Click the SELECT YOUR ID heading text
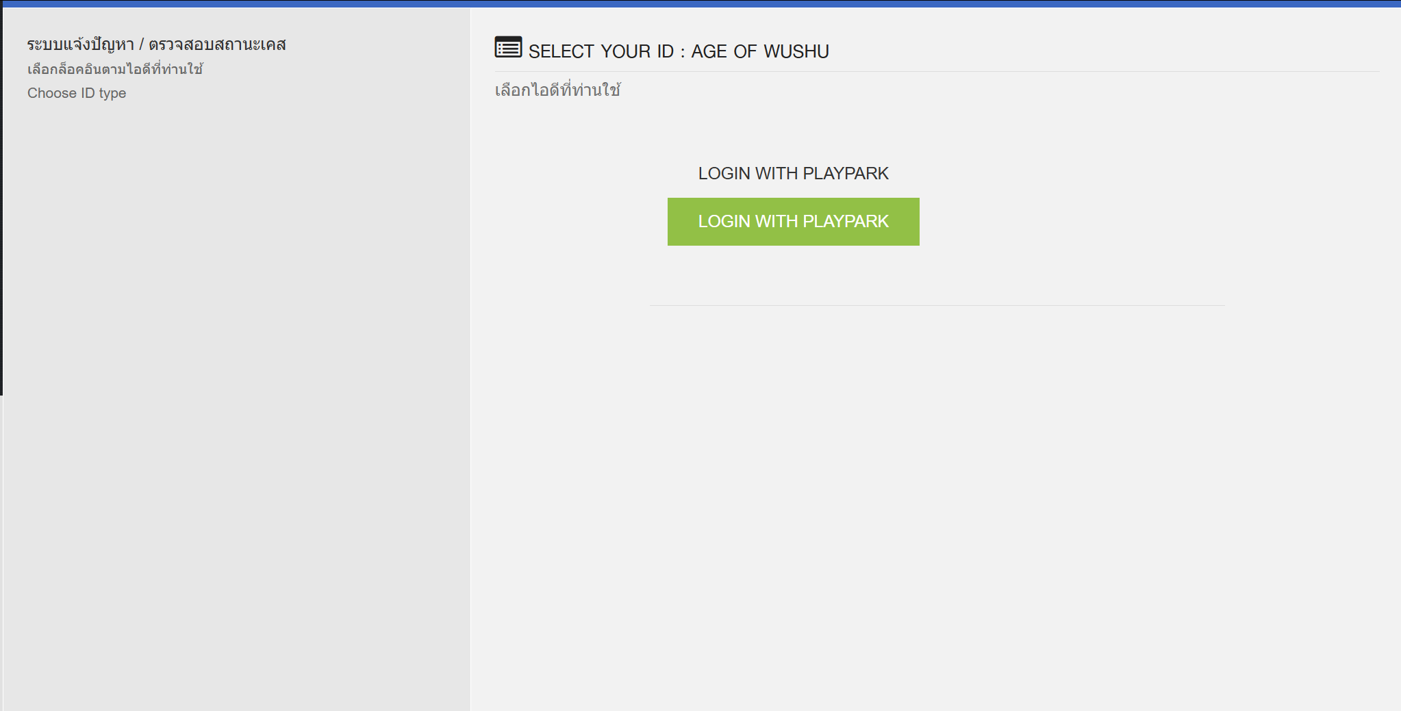1401x711 pixels. click(601, 51)
